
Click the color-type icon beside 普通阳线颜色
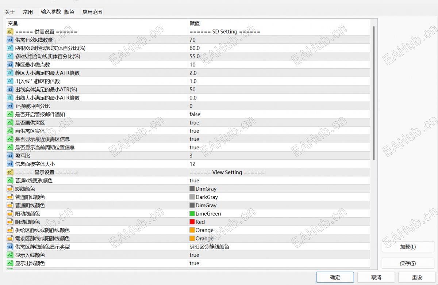[x=10, y=197]
